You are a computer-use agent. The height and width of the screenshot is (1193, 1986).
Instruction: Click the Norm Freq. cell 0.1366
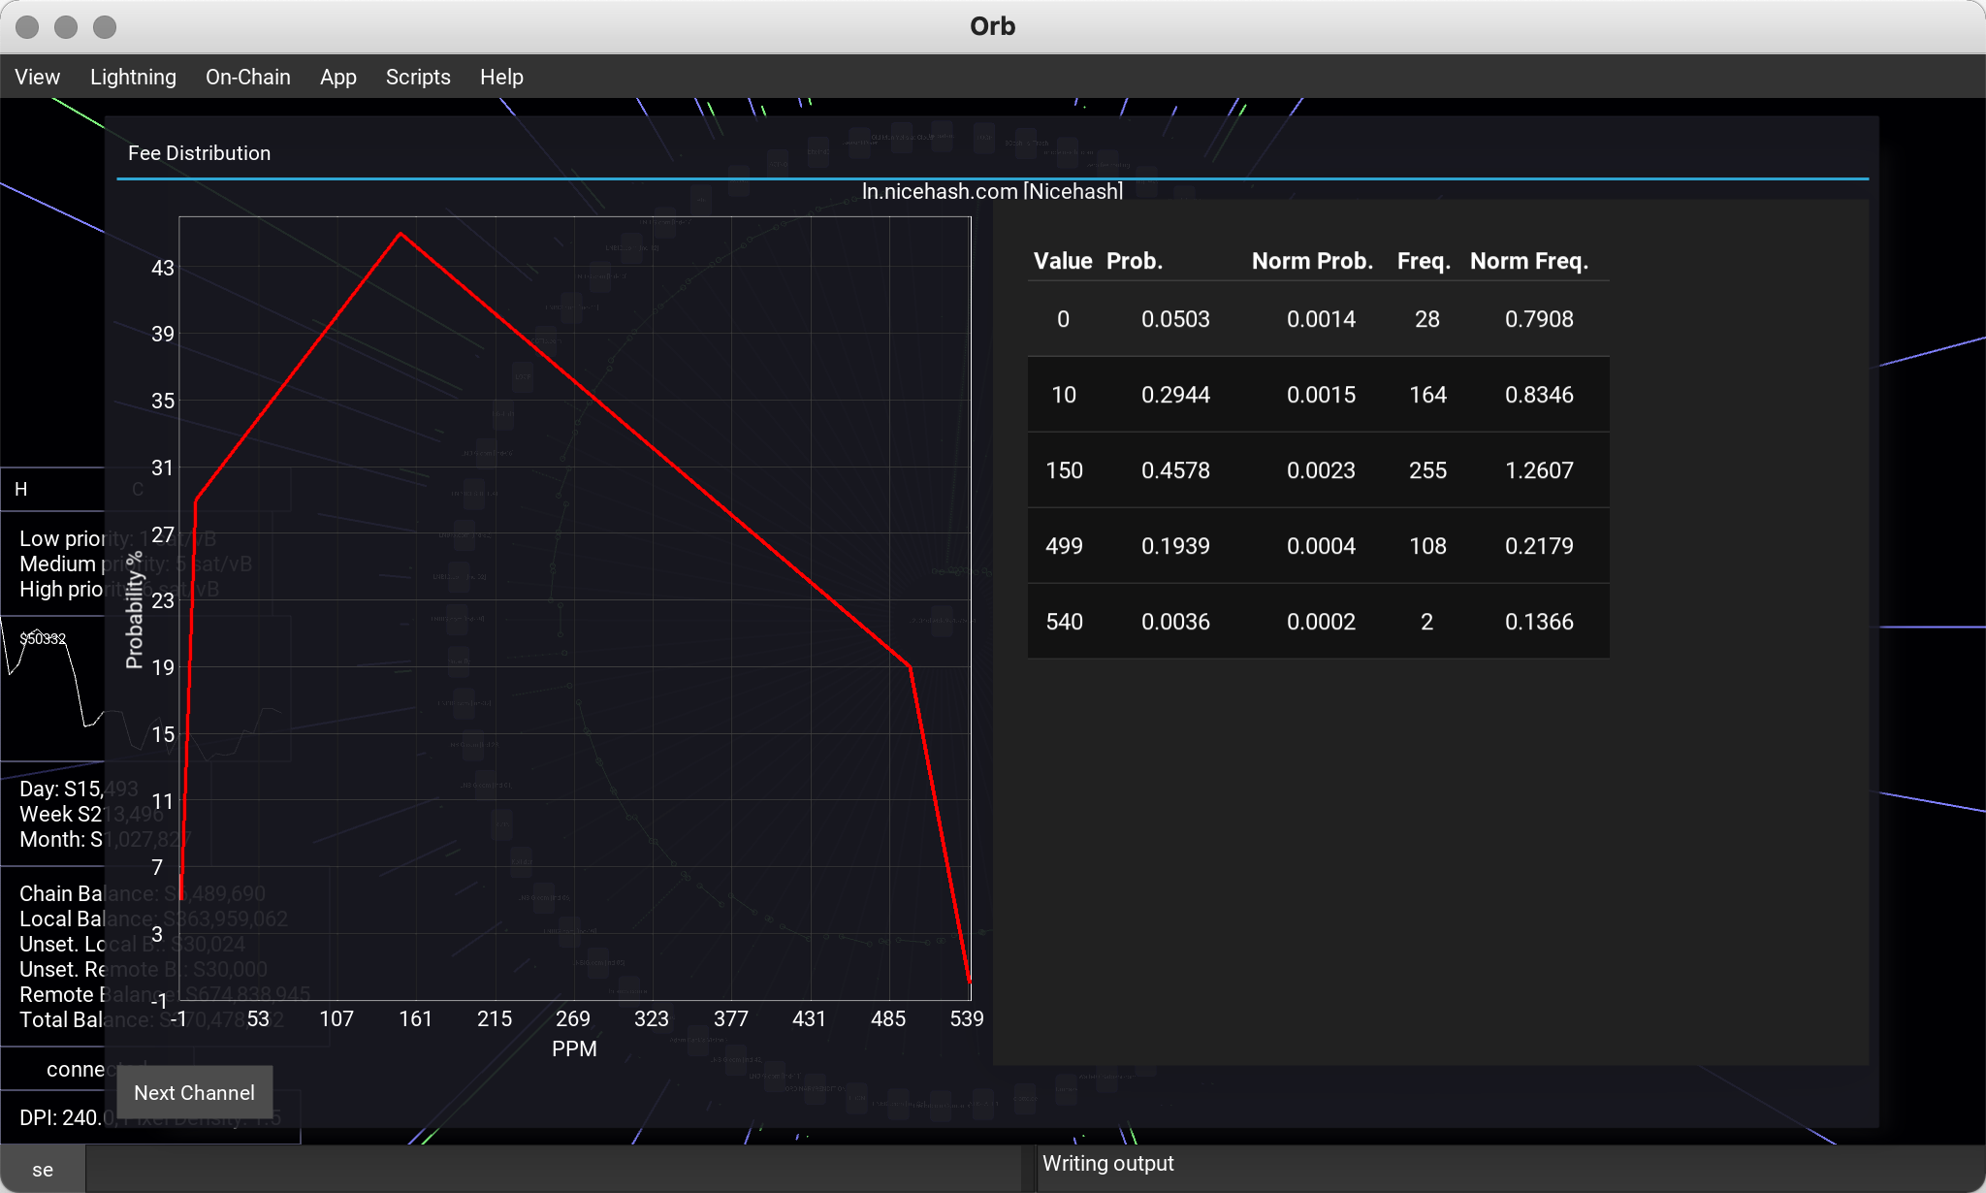(1539, 622)
